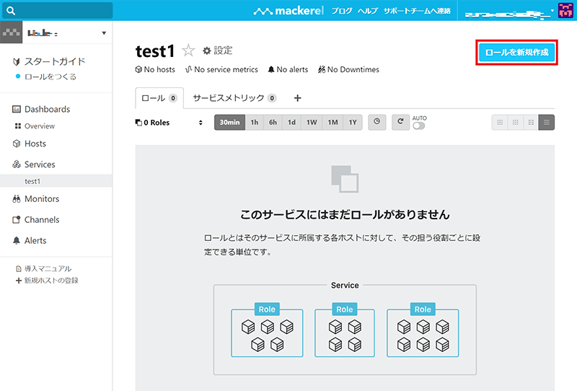Expand the 0 Roles selector dropdown

[x=169, y=123]
